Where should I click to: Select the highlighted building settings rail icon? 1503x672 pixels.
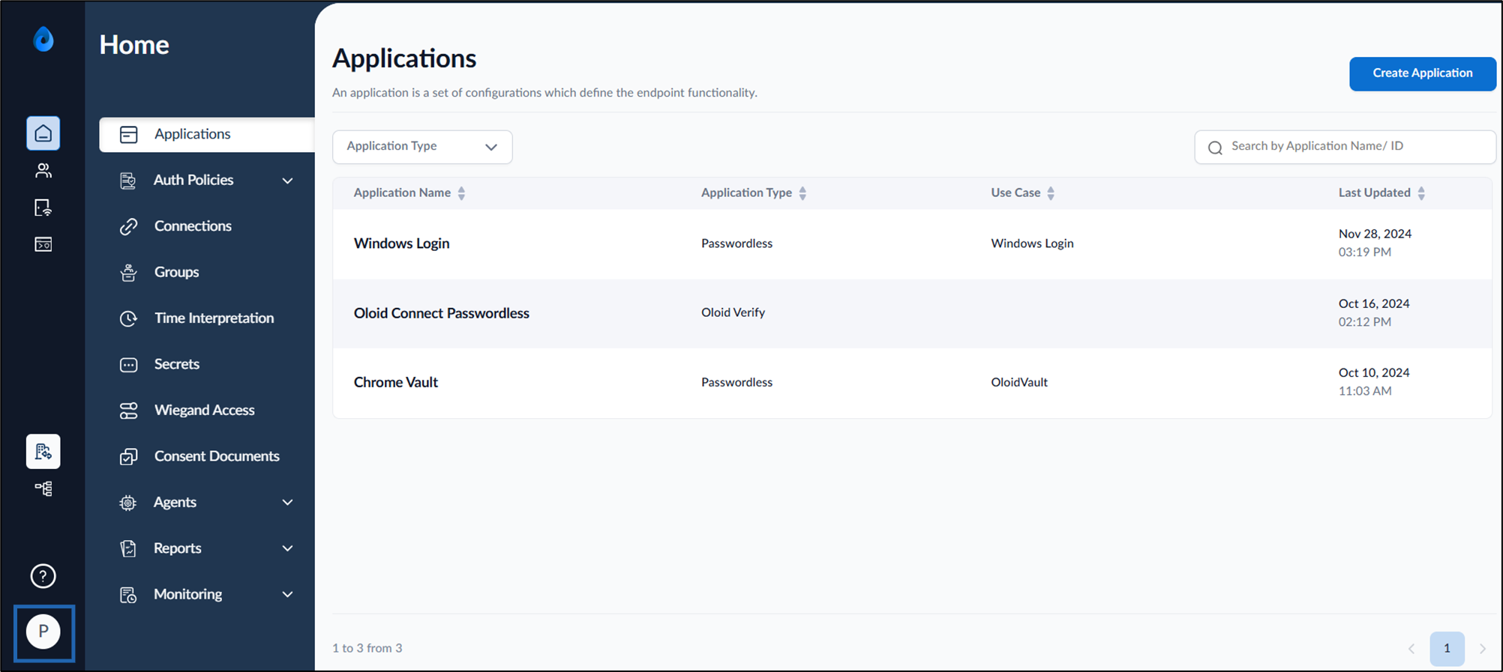43,452
